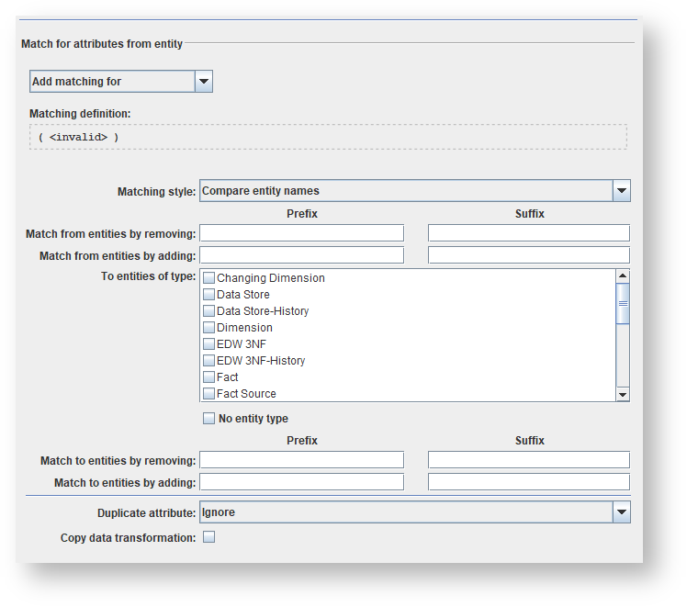The image size is (687, 607).
Task: Select the Dimension entity type checkbox
Action: point(209,328)
